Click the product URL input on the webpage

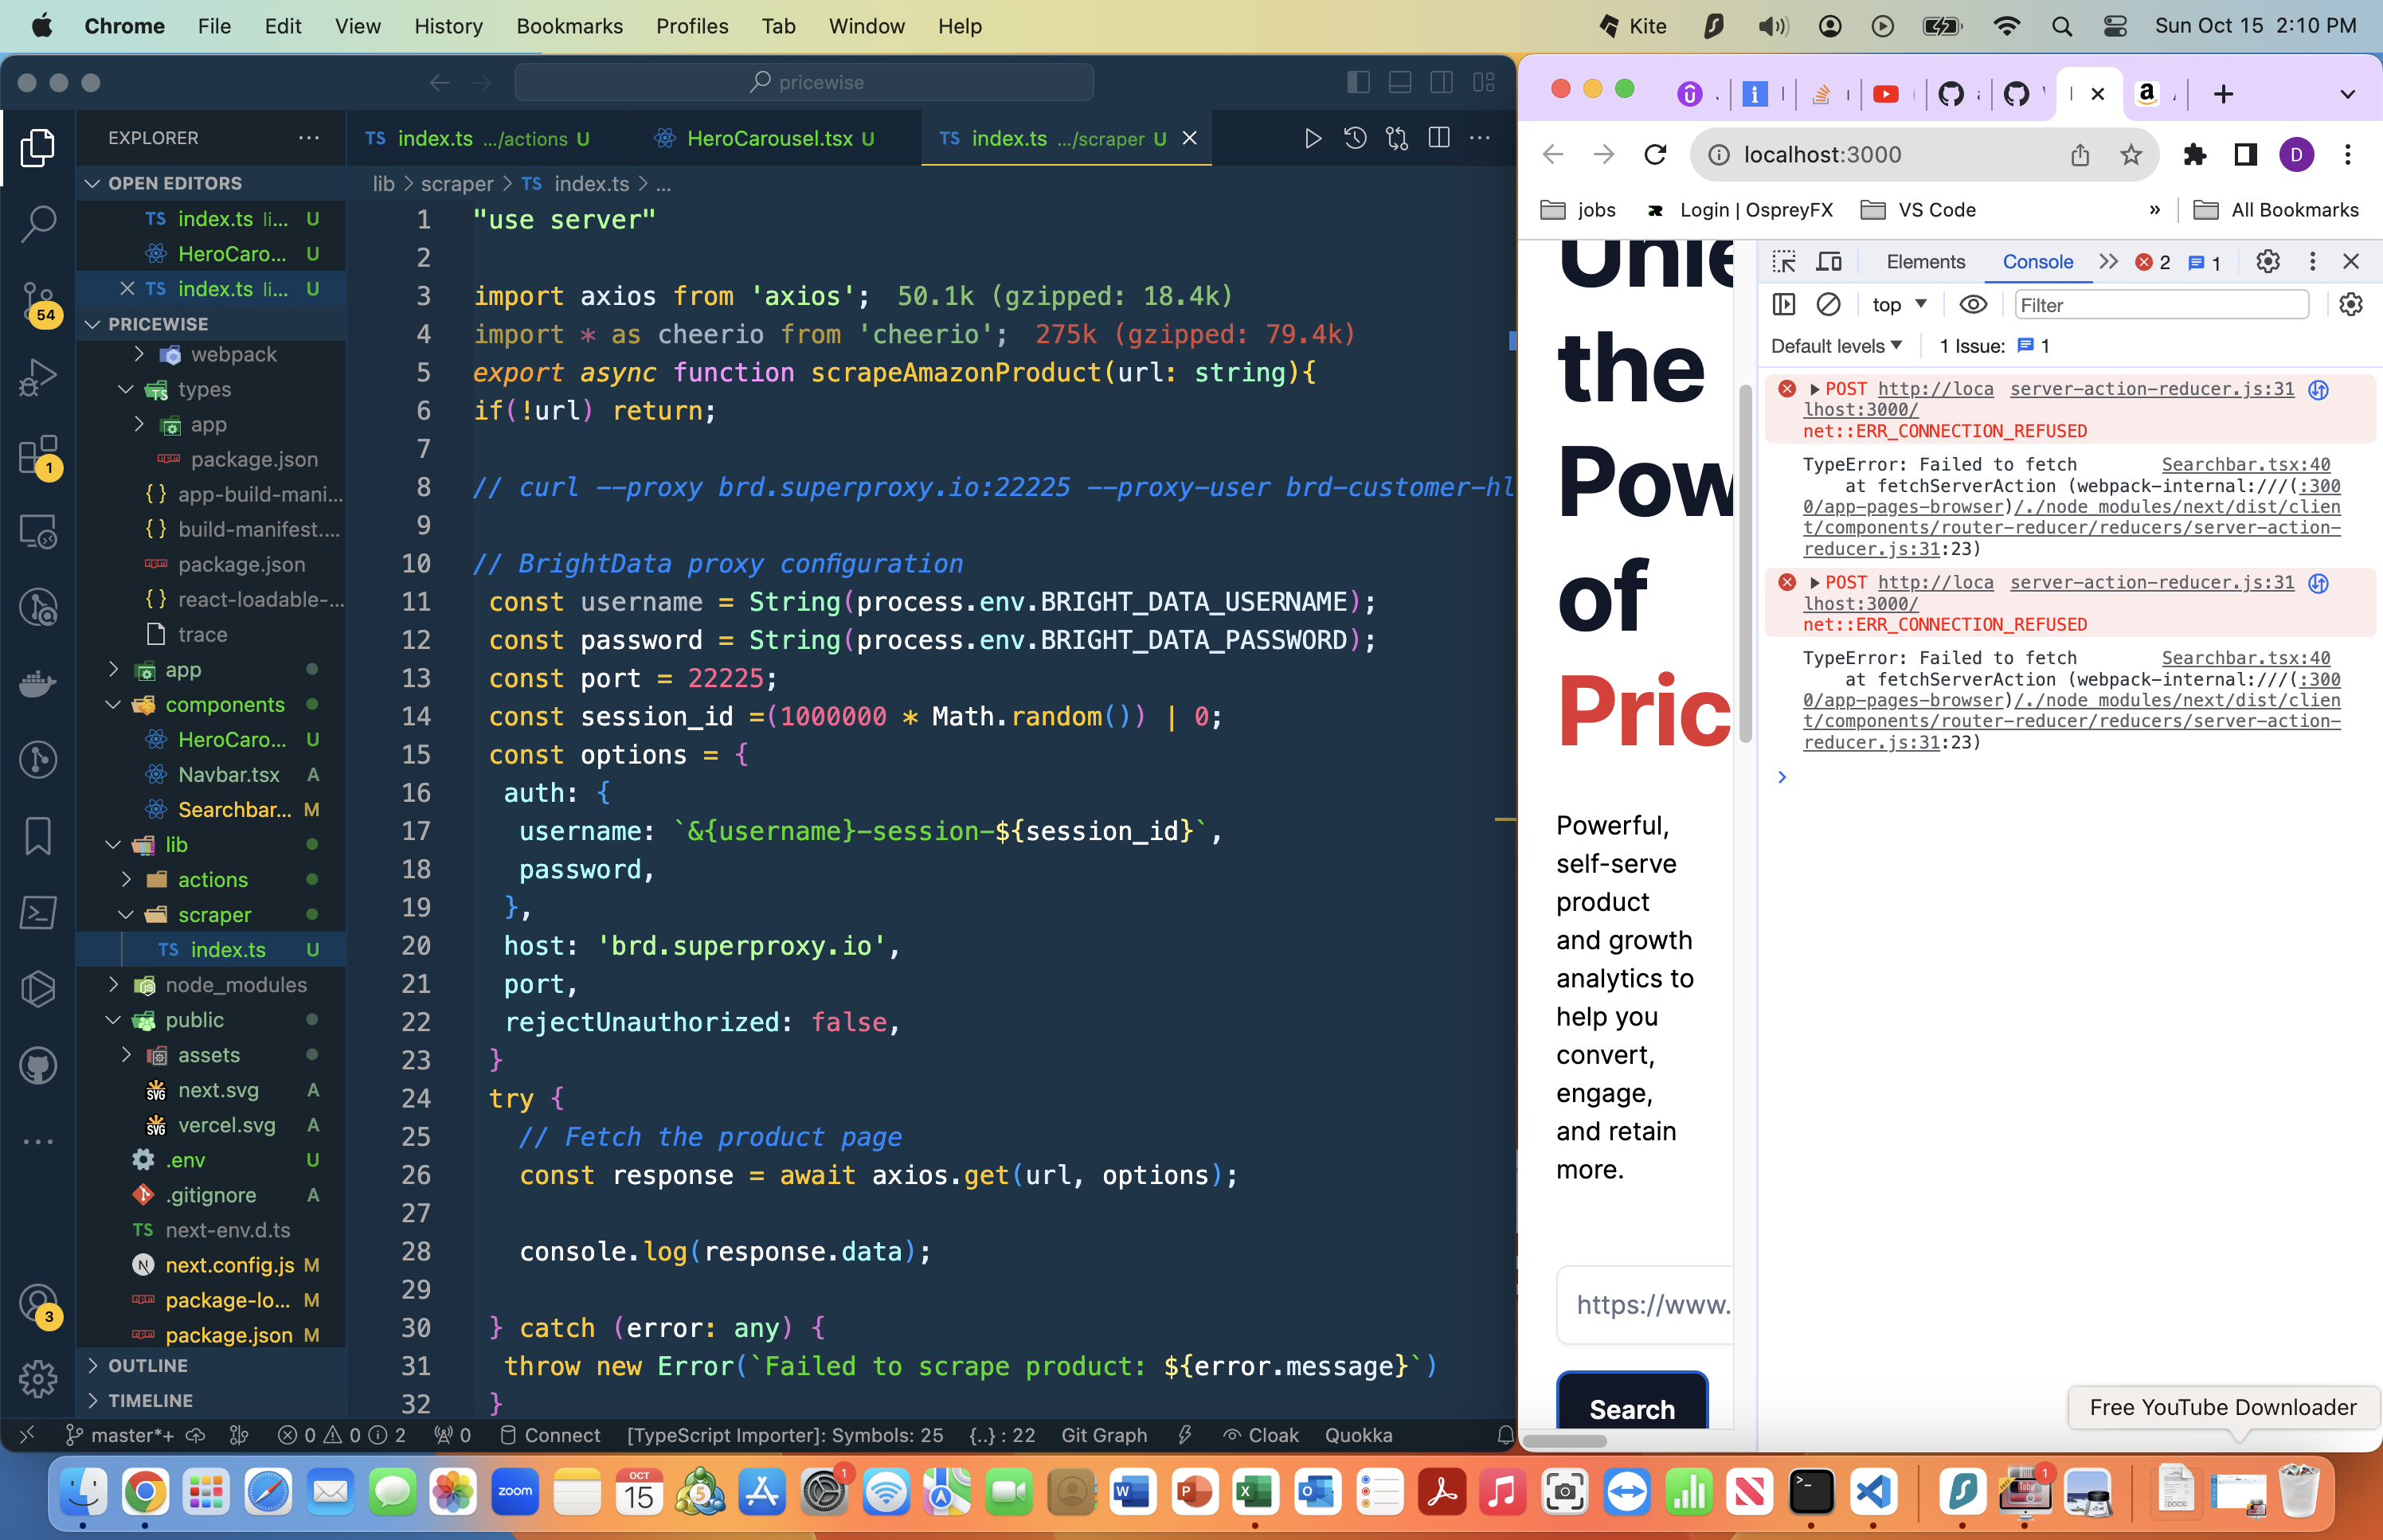(x=1645, y=1304)
